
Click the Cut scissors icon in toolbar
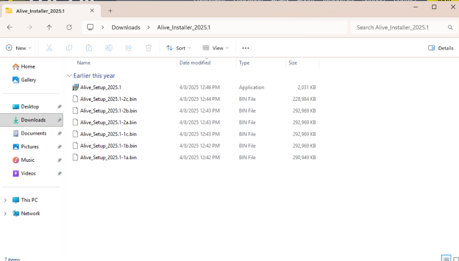(x=49, y=48)
